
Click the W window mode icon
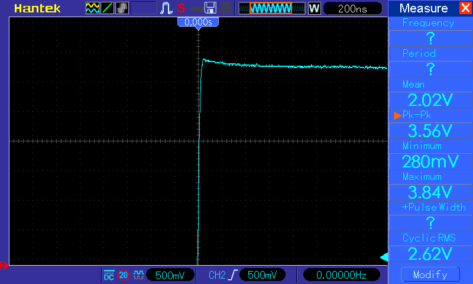pyautogui.click(x=314, y=8)
